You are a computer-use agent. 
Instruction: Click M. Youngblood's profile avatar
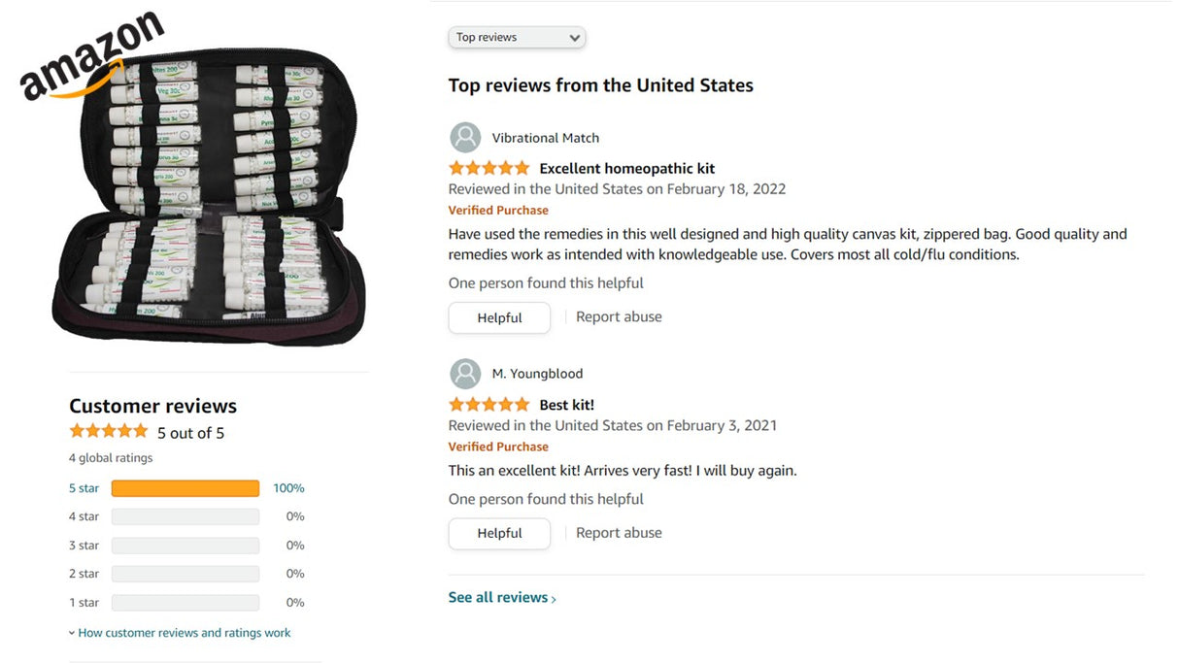coord(465,374)
